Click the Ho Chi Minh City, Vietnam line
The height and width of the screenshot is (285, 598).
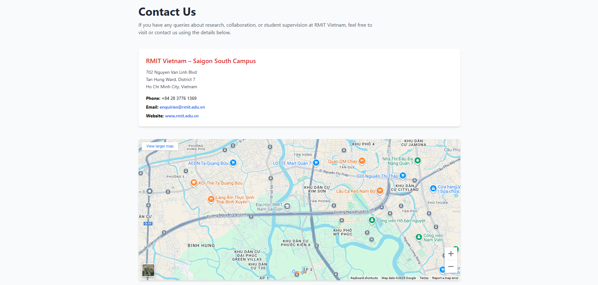coord(172,87)
